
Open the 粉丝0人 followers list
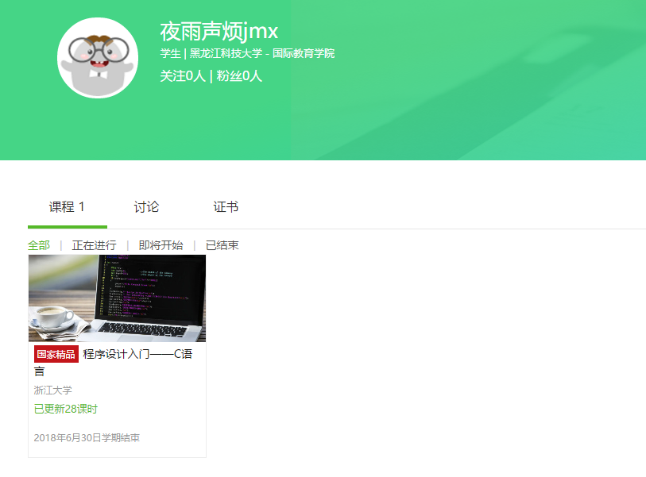(x=239, y=75)
